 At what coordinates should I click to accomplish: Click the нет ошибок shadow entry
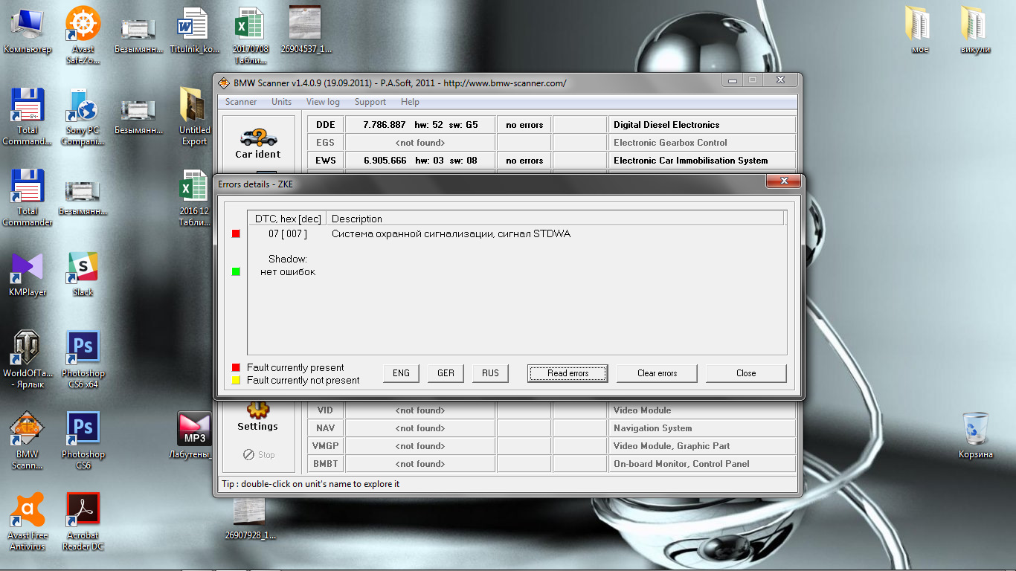tap(287, 271)
